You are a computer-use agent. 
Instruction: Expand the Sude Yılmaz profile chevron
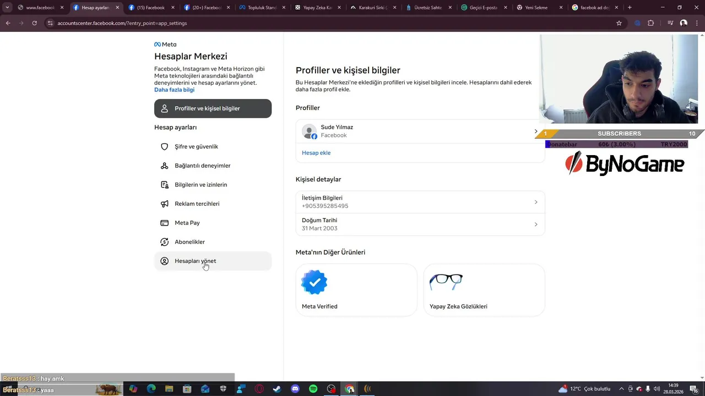[536, 131]
